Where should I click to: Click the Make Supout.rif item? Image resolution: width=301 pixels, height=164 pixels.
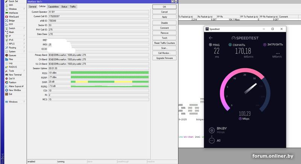coord(16,86)
